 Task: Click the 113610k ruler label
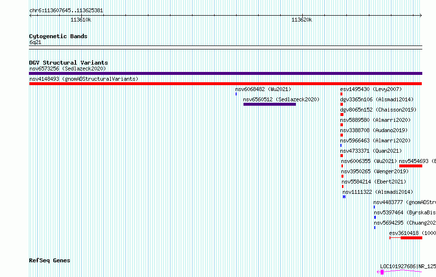click(x=81, y=20)
